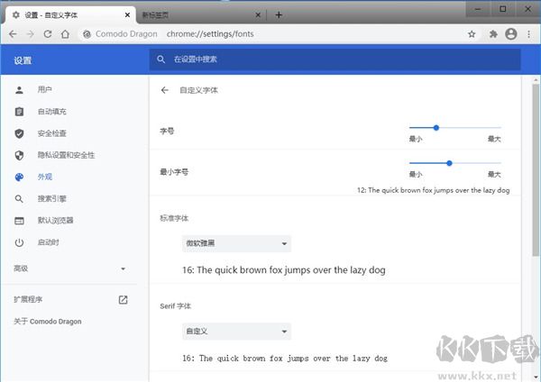Select the 设置 - 自定义字体 tab
This screenshot has height=382, width=541.
(x=70, y=14)
